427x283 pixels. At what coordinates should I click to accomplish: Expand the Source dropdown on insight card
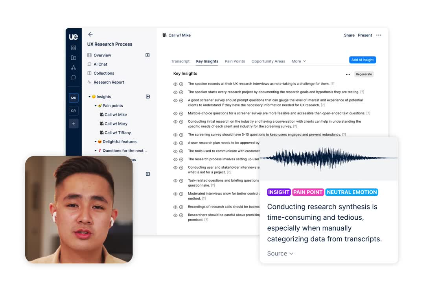[x=280, y=254]
